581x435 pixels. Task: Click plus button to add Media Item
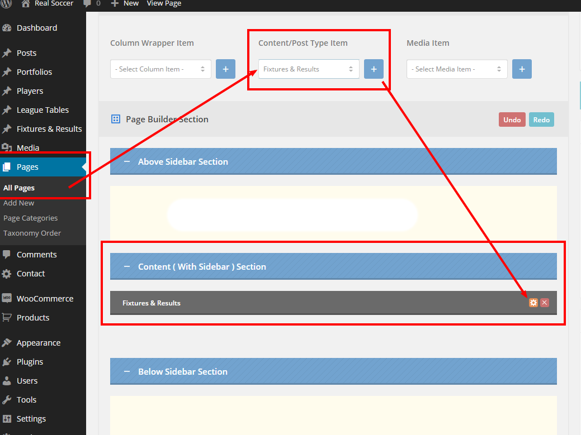point(522,69)
